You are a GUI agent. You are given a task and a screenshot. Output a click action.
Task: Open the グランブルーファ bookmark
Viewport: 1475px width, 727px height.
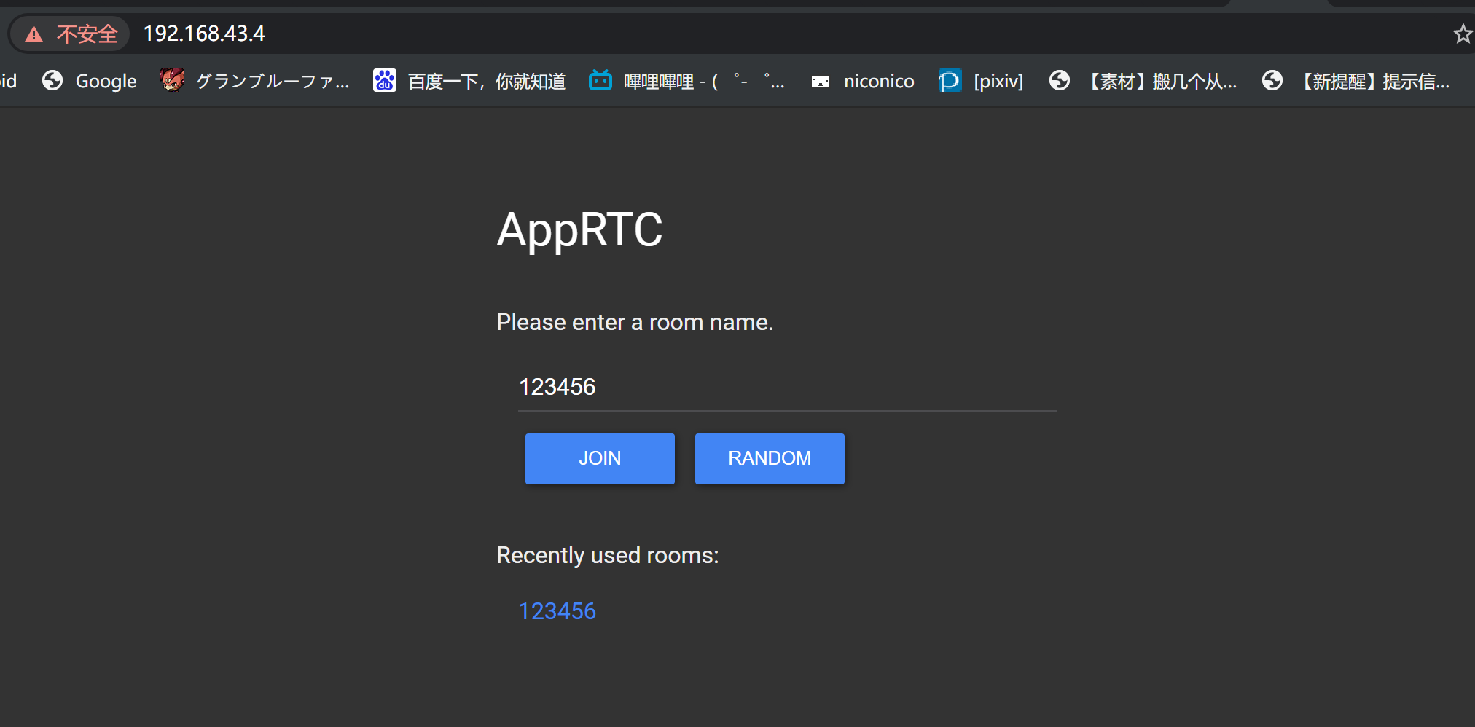click(255, 81)
